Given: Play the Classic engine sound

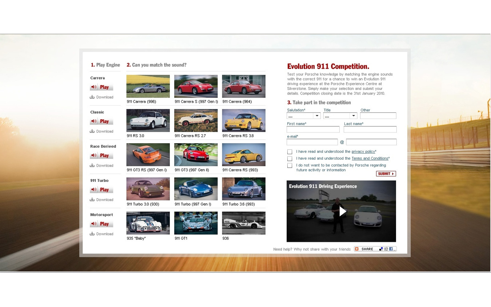Looking at the screenshot, I should (101, 121).
